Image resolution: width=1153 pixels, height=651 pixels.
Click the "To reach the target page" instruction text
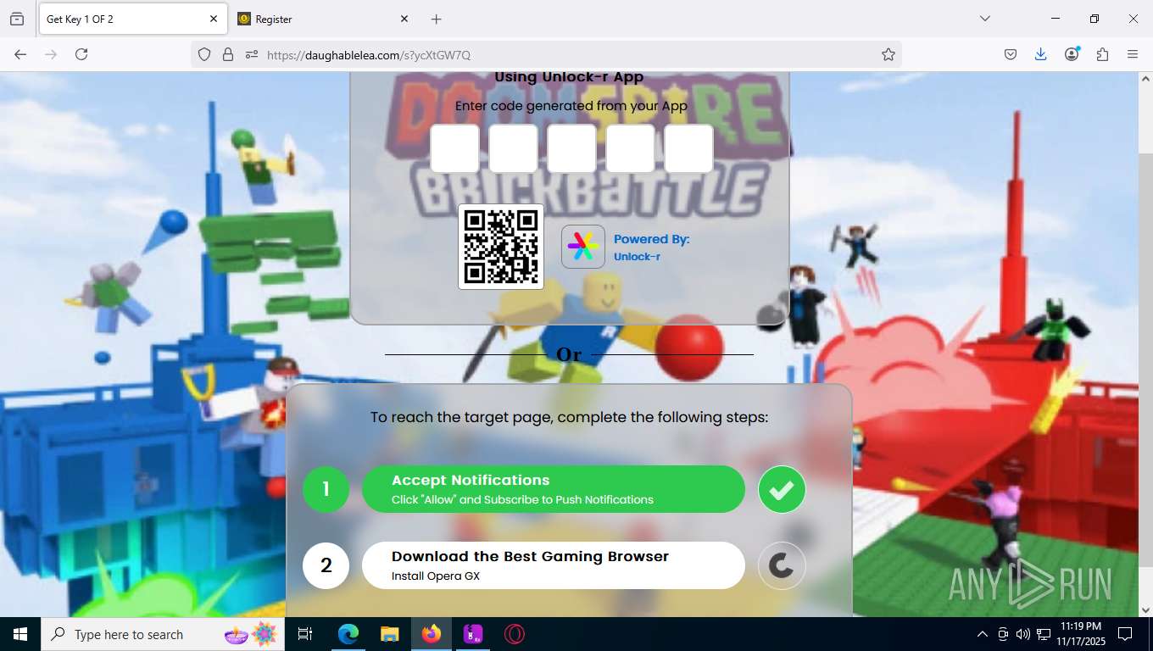pos(569,417)
